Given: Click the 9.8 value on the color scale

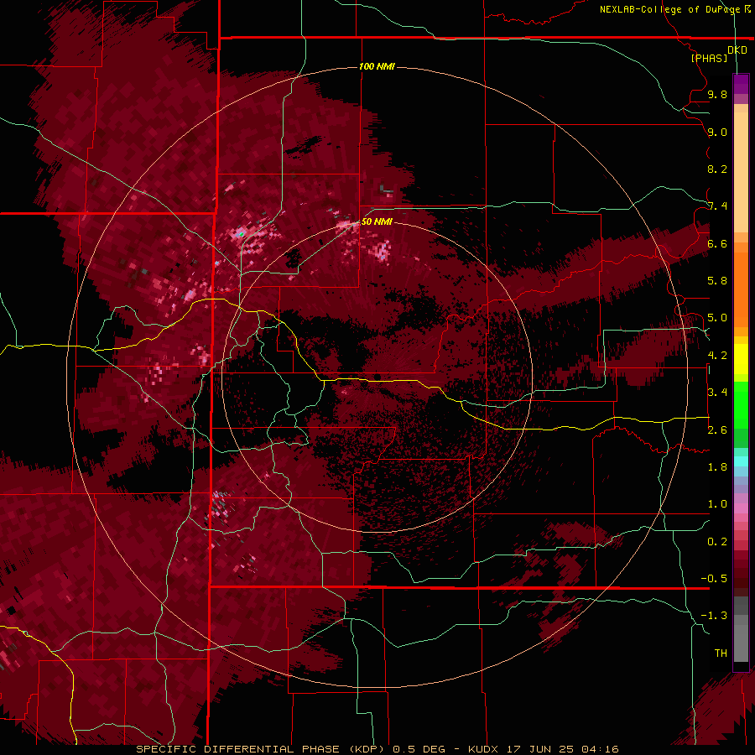Looking at the screenshot, I should click(717, 94).
